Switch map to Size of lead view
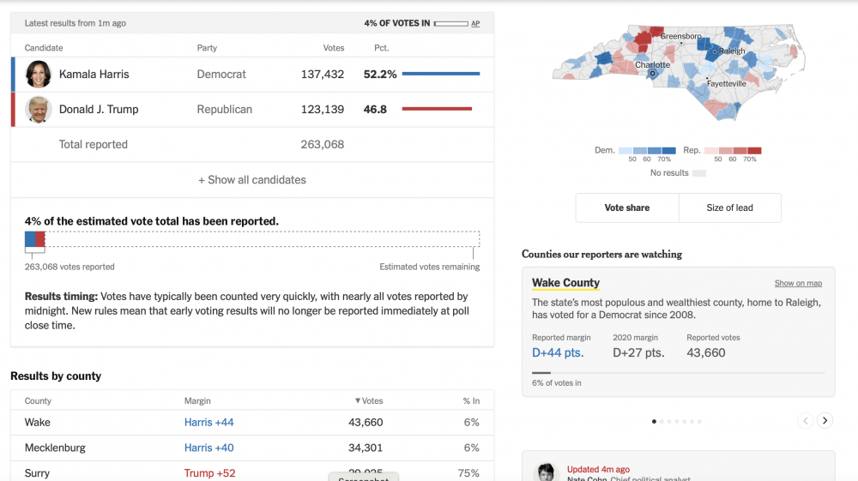Screen dimensions: 858x481 729,207
